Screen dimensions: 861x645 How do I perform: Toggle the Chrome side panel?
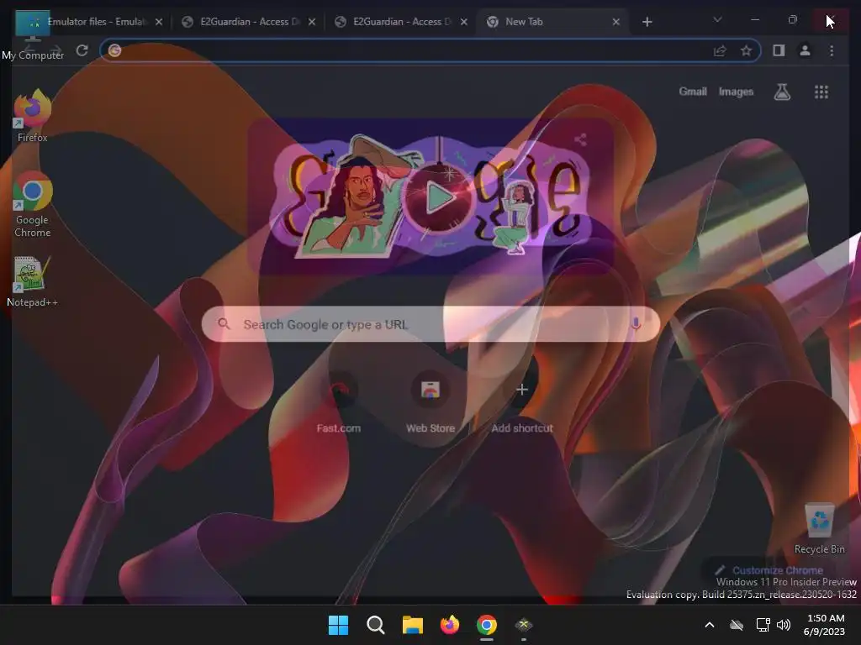pyautogui.click(x=779, y=50)
